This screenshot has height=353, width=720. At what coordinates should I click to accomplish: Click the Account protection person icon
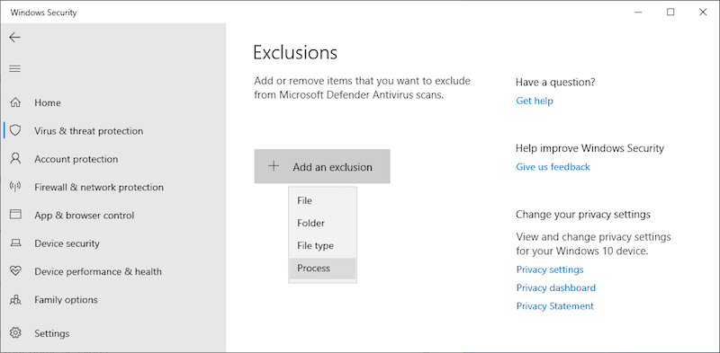pos(15,159)
